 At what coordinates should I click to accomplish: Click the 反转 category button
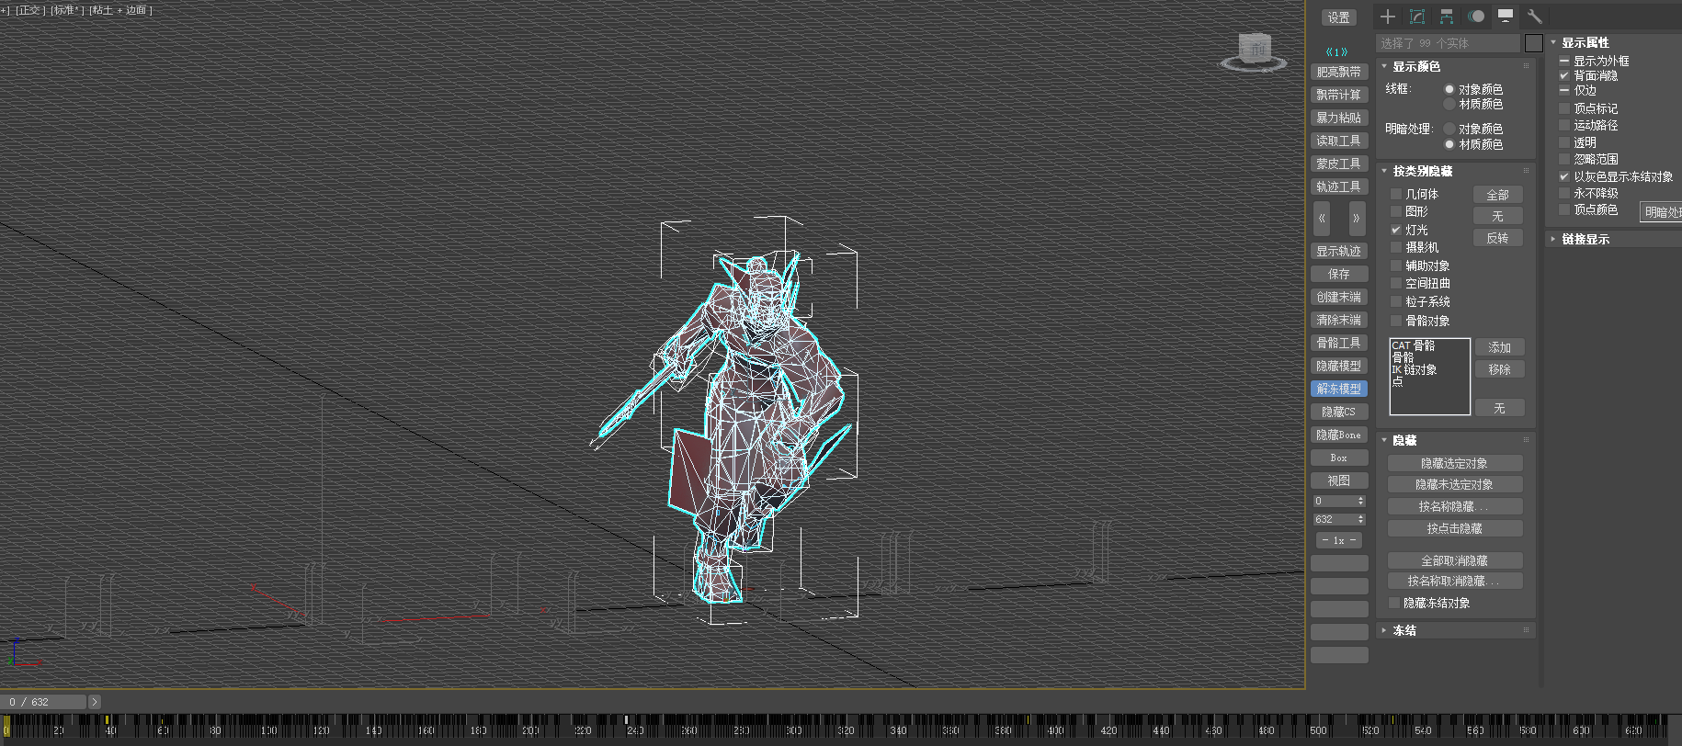click(x=1498, y=238)
